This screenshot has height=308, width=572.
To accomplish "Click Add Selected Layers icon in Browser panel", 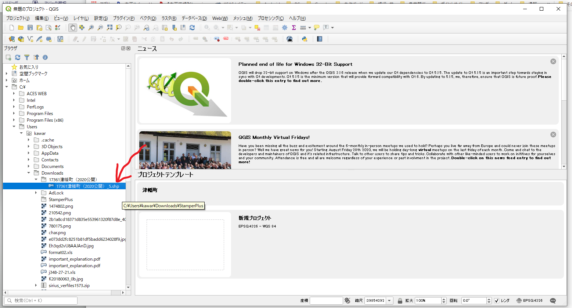I will click(x=8, y=57).
